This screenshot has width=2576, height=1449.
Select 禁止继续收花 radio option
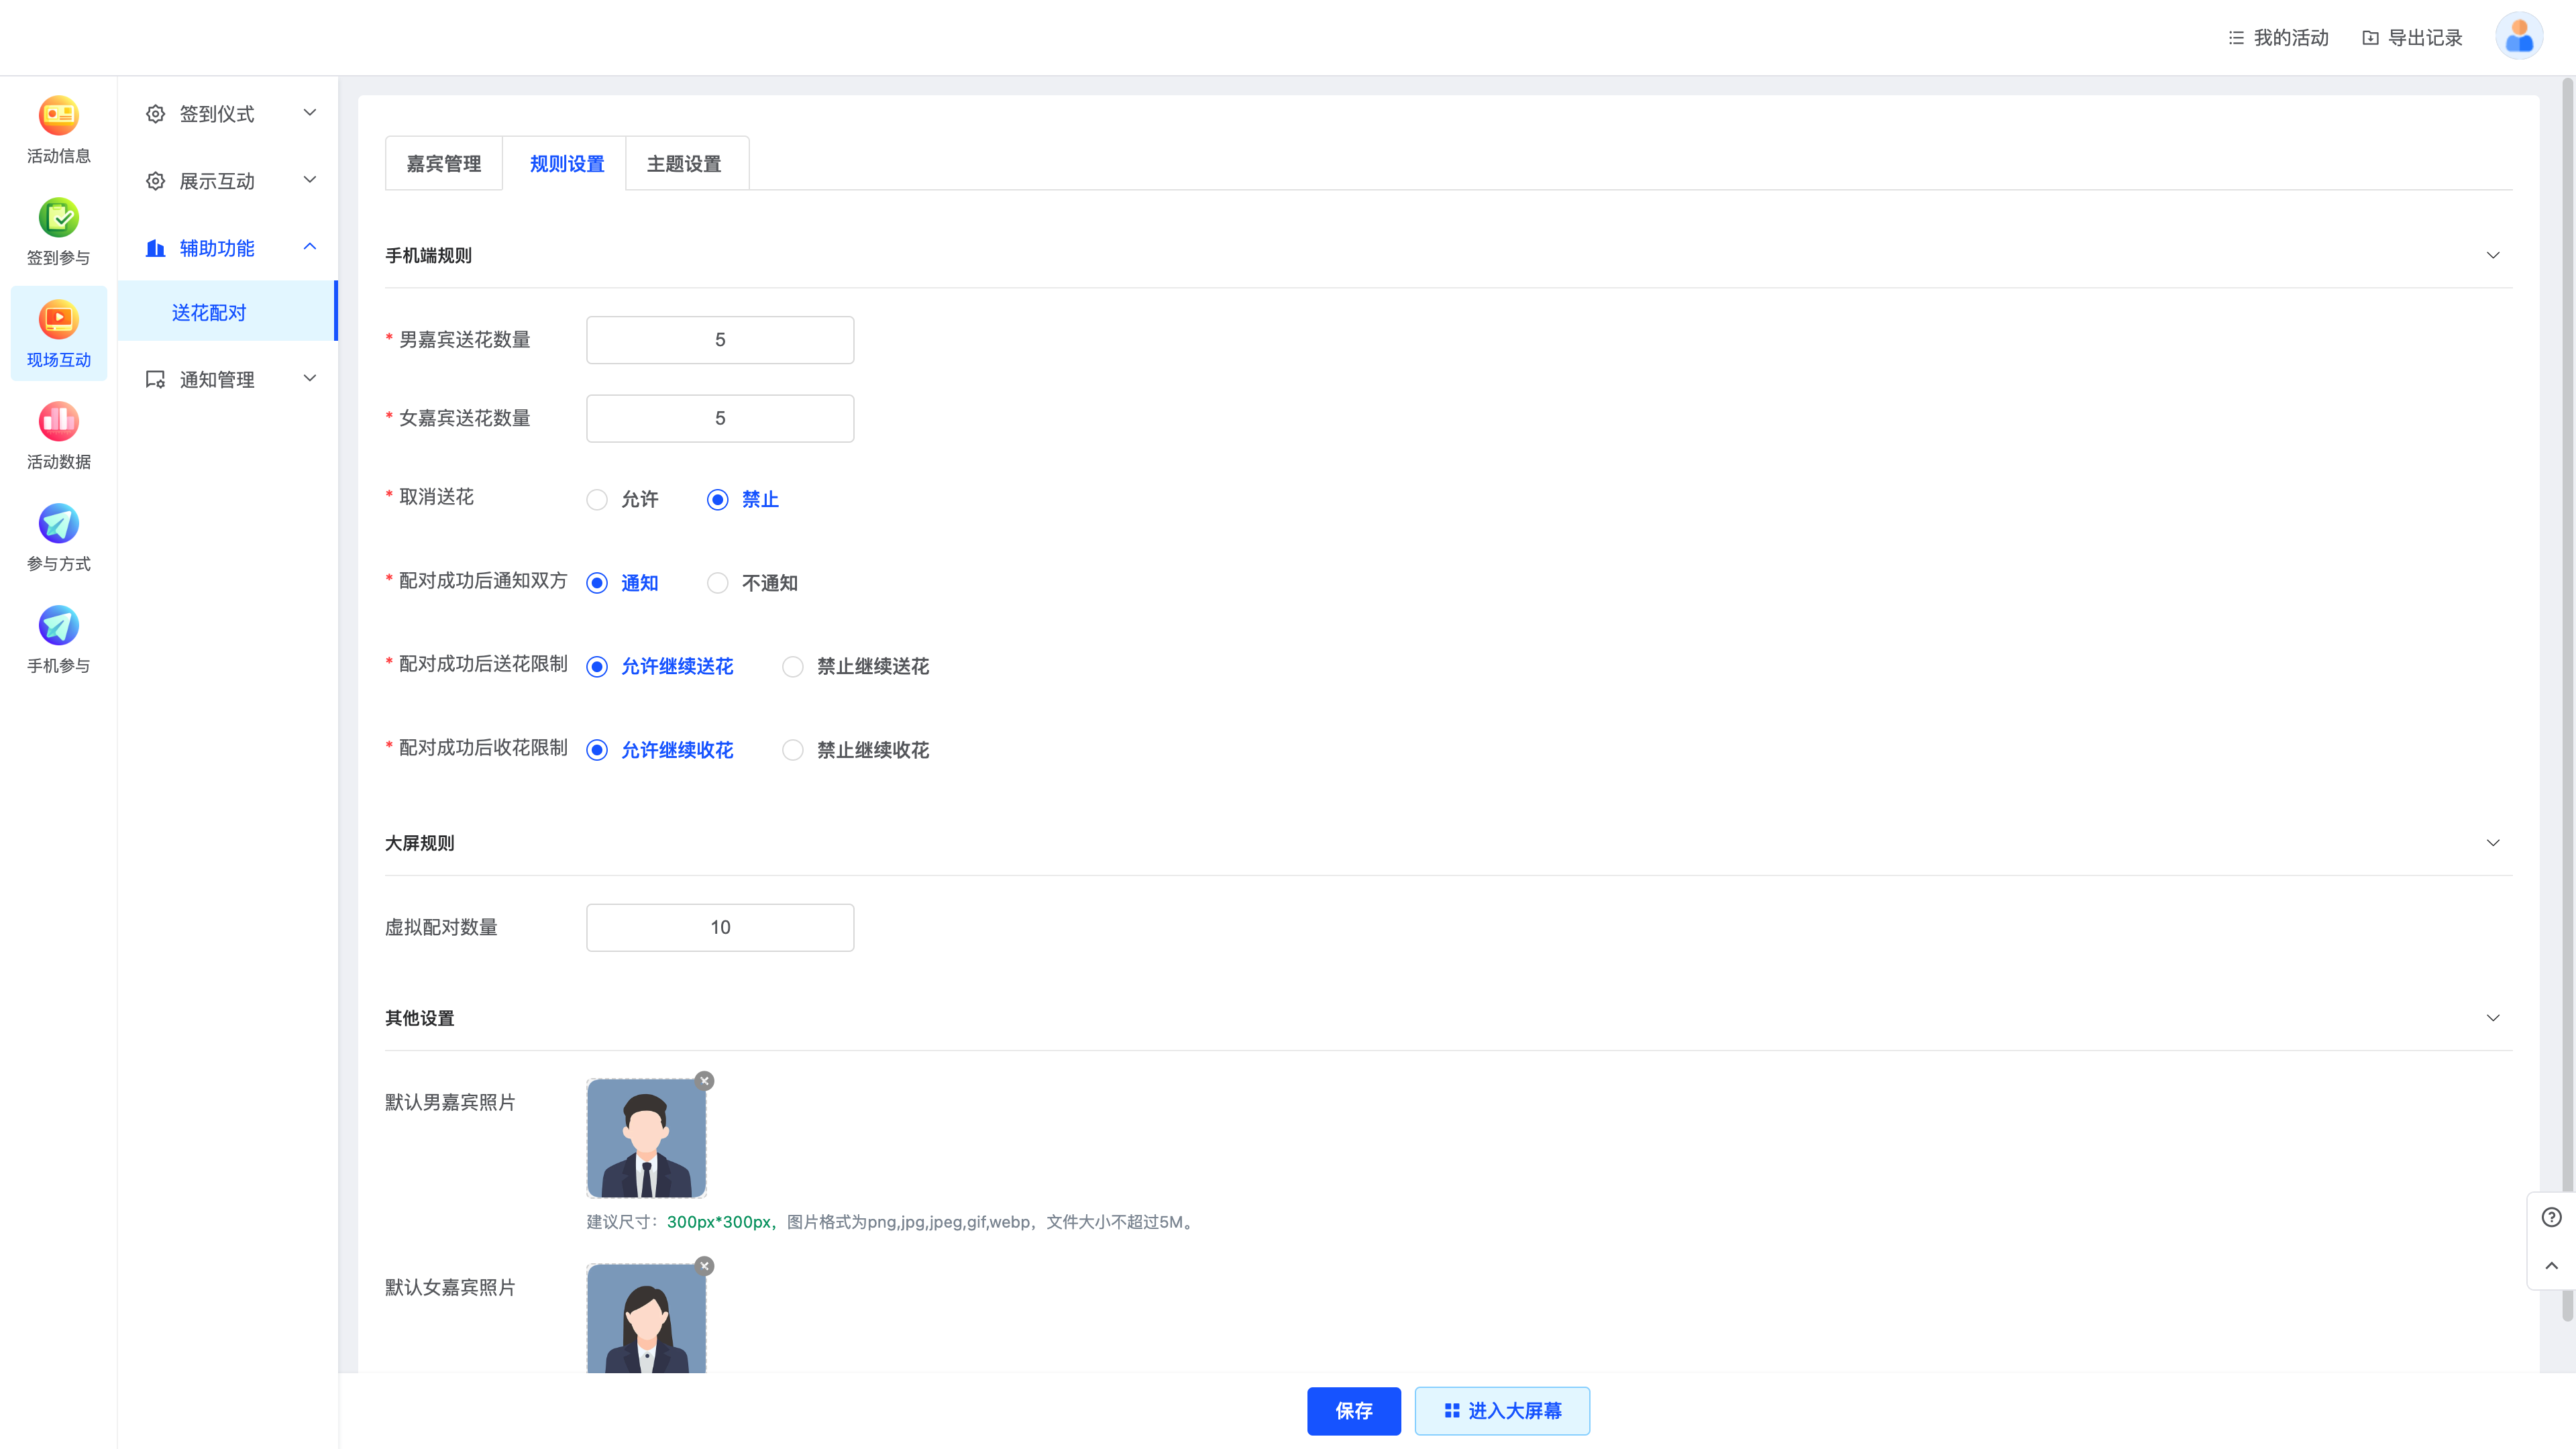coord(792,750)
